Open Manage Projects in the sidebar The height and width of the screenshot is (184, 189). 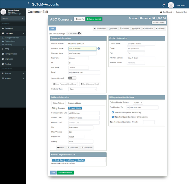click(13, 54)
